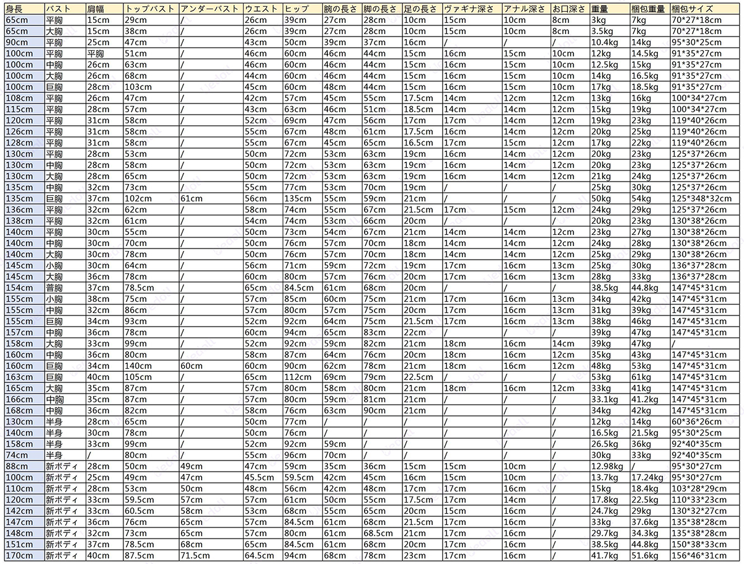Select the 103*28*29cm package size
The image size is (744, 564).
point(706,488)
